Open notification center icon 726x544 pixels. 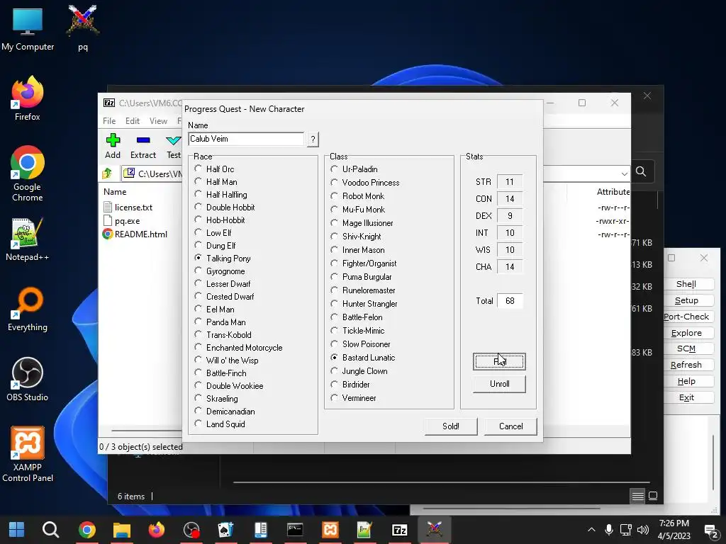click(x=710, y=530)
